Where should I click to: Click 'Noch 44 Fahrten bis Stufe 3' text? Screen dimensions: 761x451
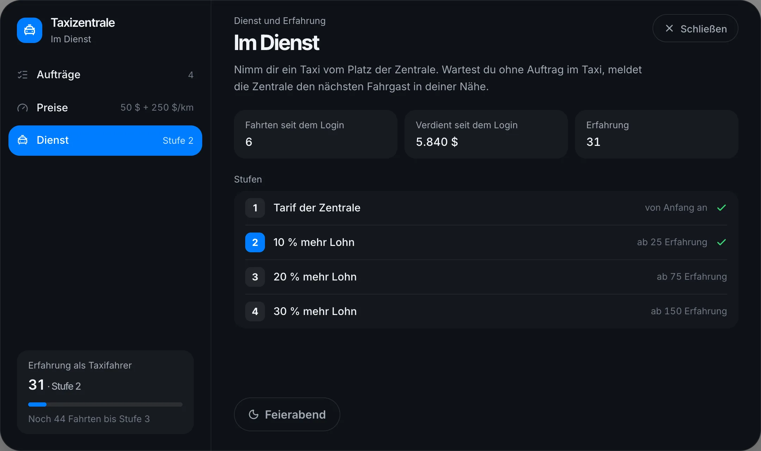[89, 419]
